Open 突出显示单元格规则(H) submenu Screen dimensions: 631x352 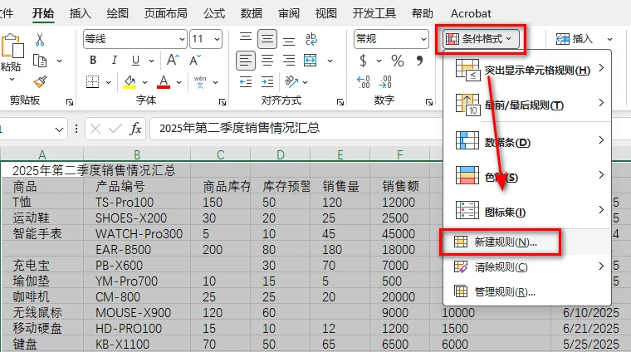(x=527, y=70)
